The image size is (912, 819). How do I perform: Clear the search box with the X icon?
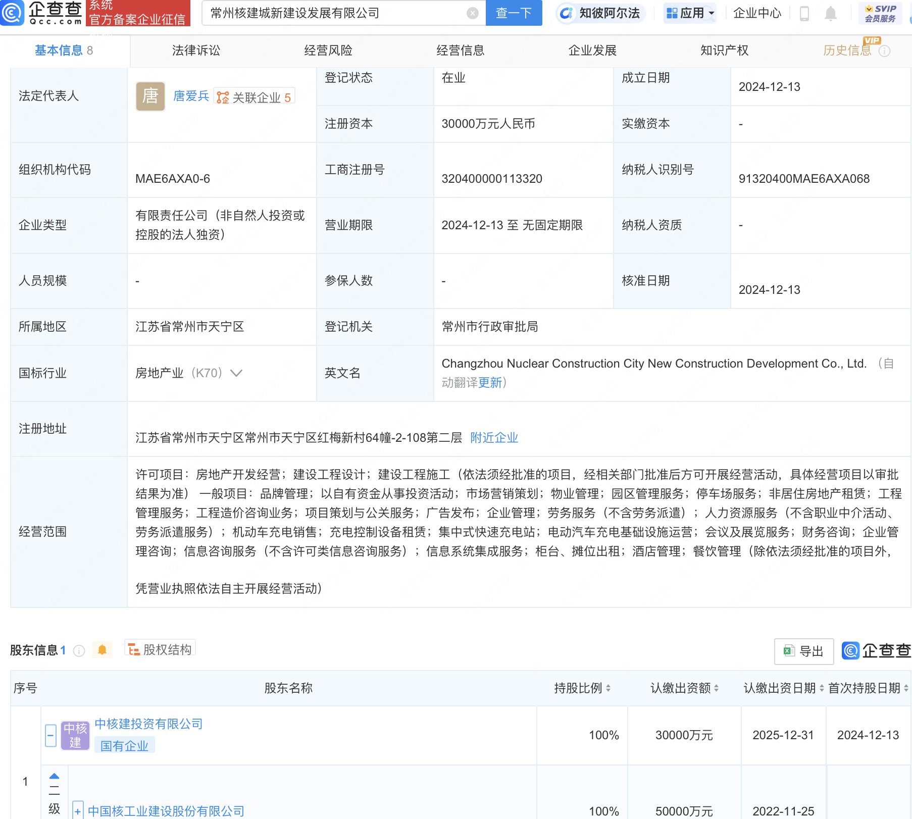pyautogui.click(x=473, y=13)
